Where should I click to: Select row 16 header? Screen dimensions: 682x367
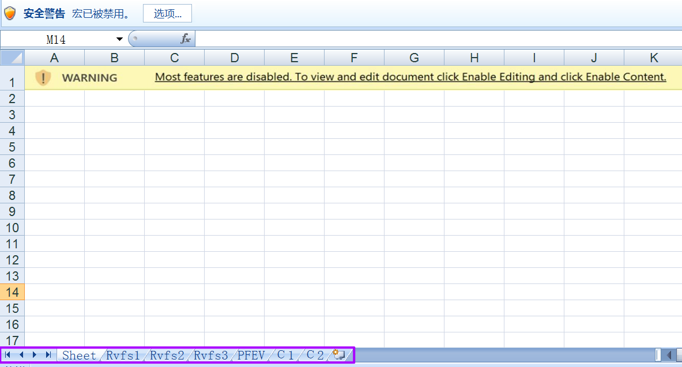coord(12,324)
